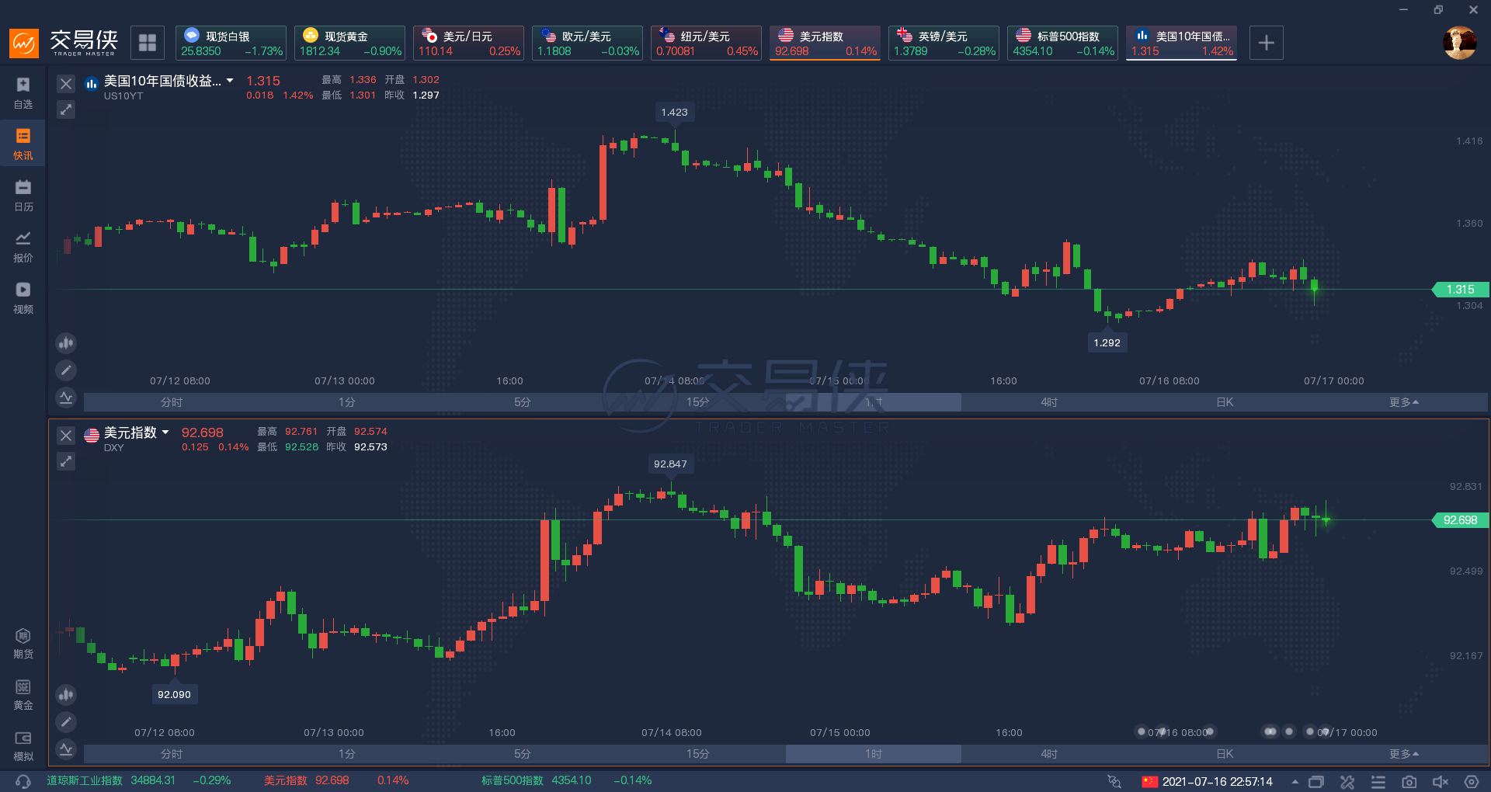Select 4时 timeframe in lower chart

point(1049,754)
